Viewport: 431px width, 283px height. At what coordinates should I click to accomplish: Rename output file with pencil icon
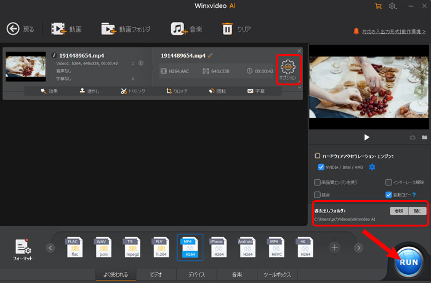click(211, 55)
